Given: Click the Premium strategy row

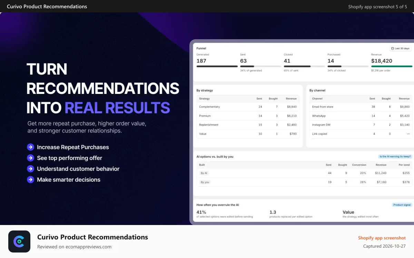Looking at the screenshot, I should [248, 116].
